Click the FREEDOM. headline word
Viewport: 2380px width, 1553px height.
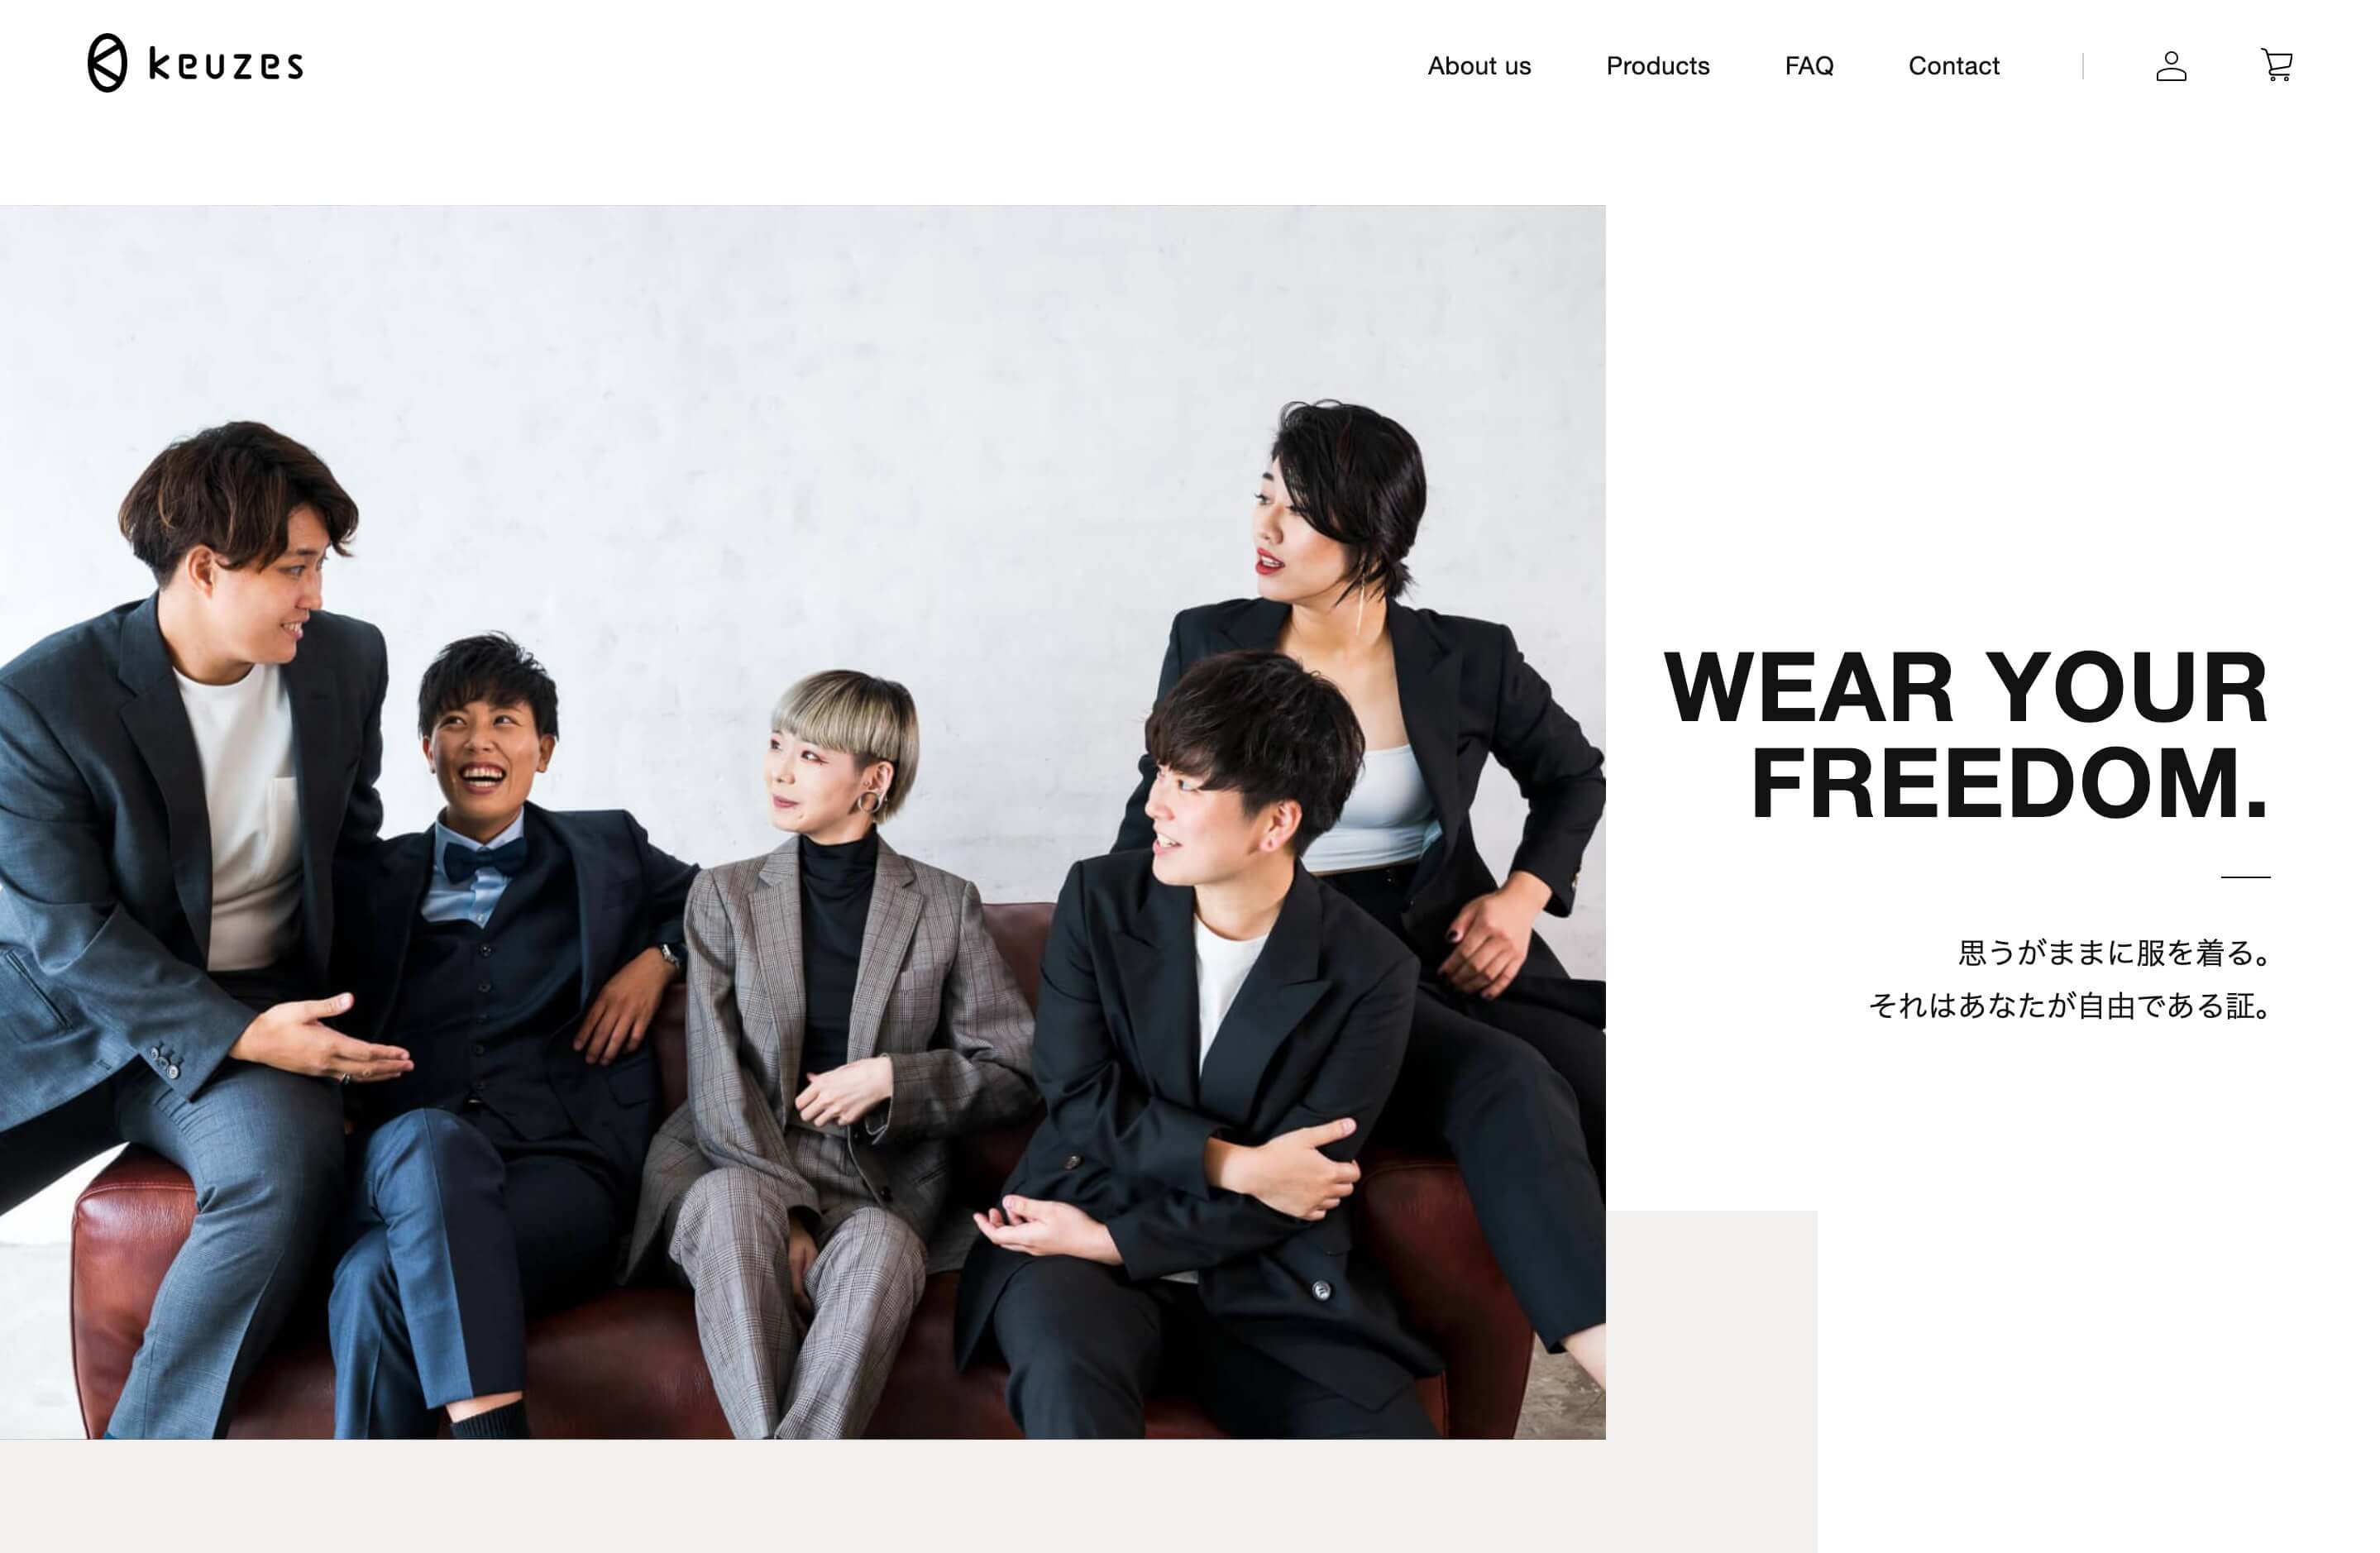(x=2010, y=783)
